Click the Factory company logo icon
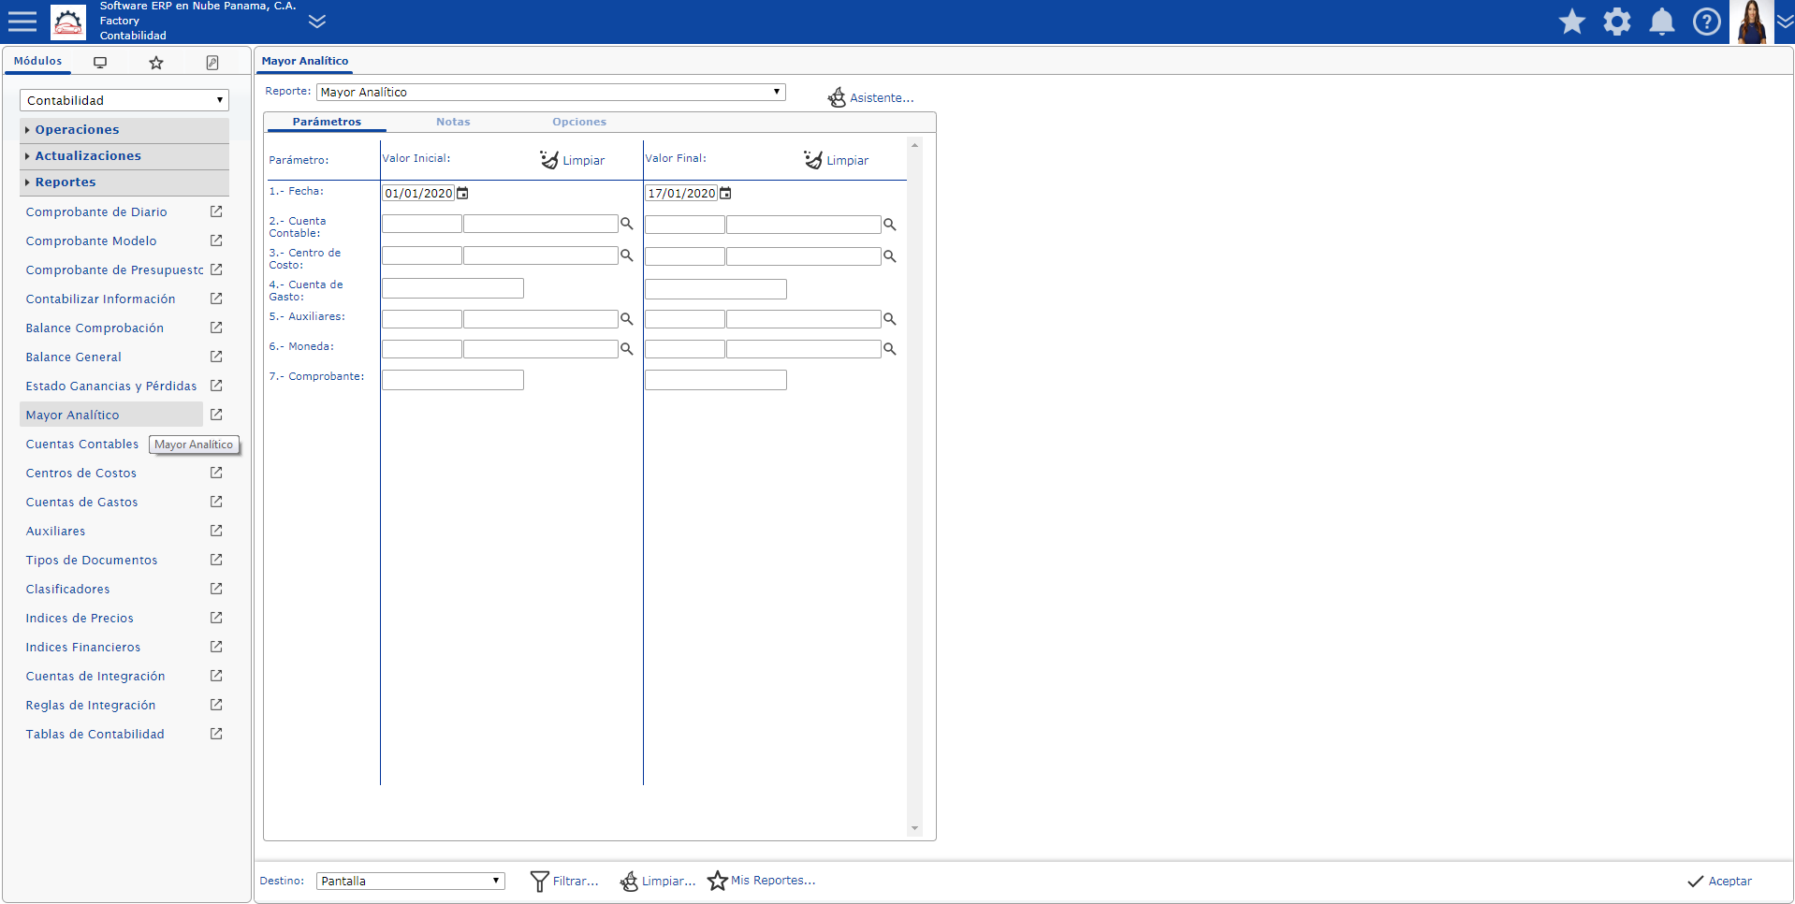The image size is (1795, 904). (68, 22)
